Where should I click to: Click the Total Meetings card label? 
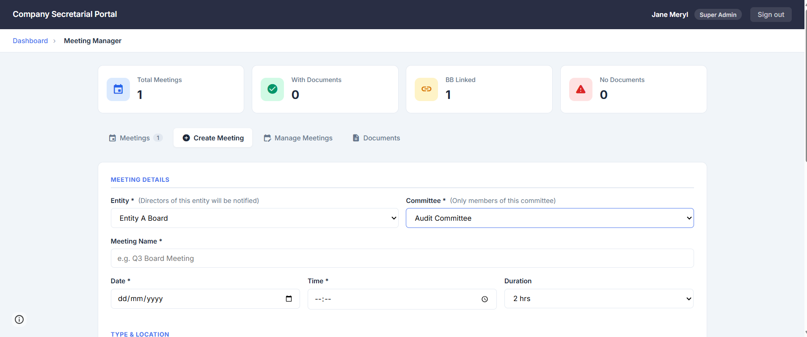click(160, 80)
